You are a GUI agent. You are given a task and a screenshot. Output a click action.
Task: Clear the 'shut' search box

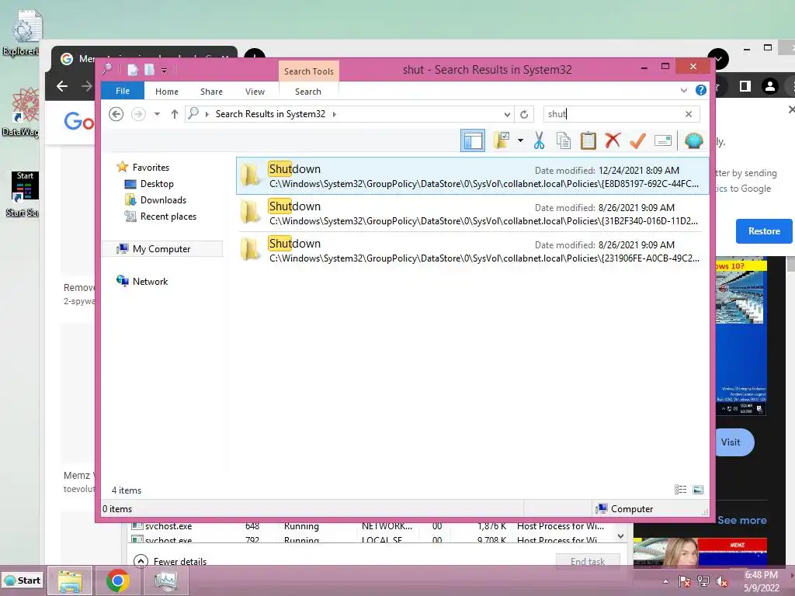pos(688,114)
